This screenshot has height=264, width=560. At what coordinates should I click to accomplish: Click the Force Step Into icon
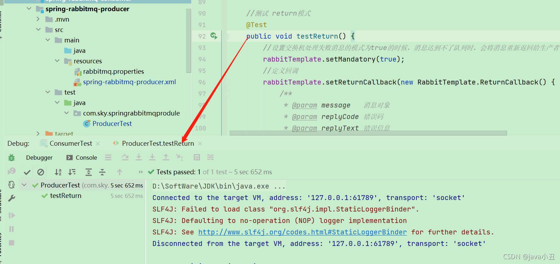[x=152, y=157]
